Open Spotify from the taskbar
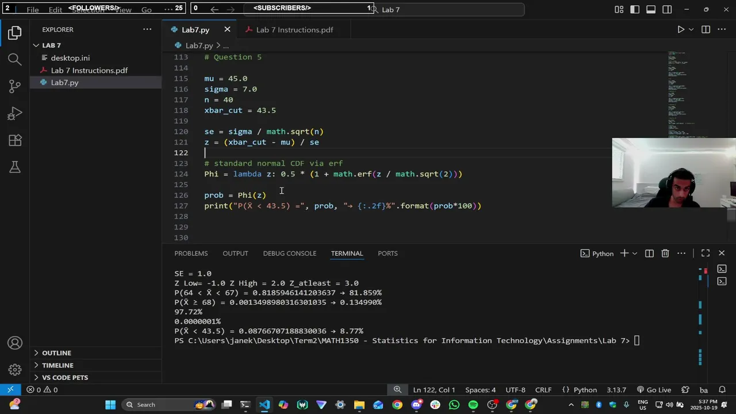 473,405
